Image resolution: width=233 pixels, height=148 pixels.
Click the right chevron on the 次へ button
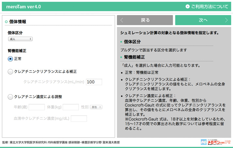(226, 20)
